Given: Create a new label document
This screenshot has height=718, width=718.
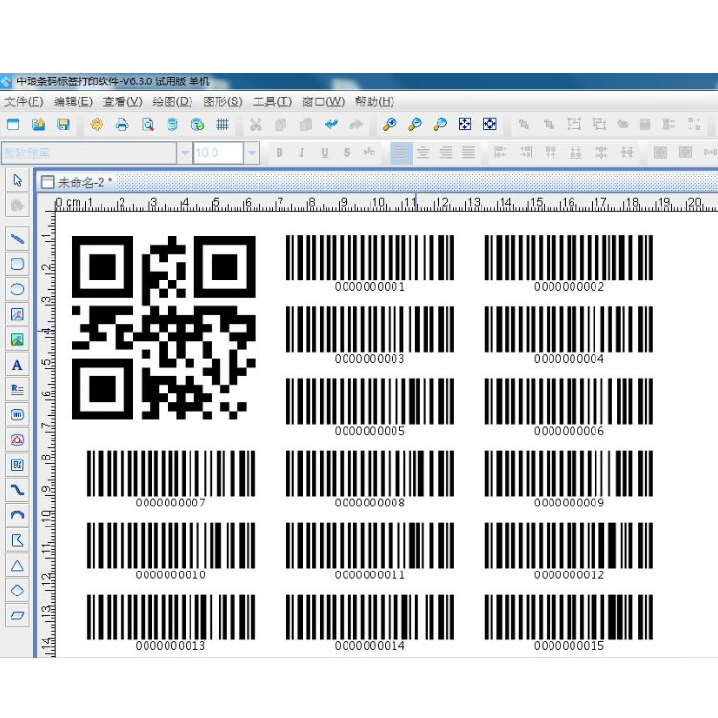Looking at the screenshot, I should pyautogui.click(x=13, y=124).
